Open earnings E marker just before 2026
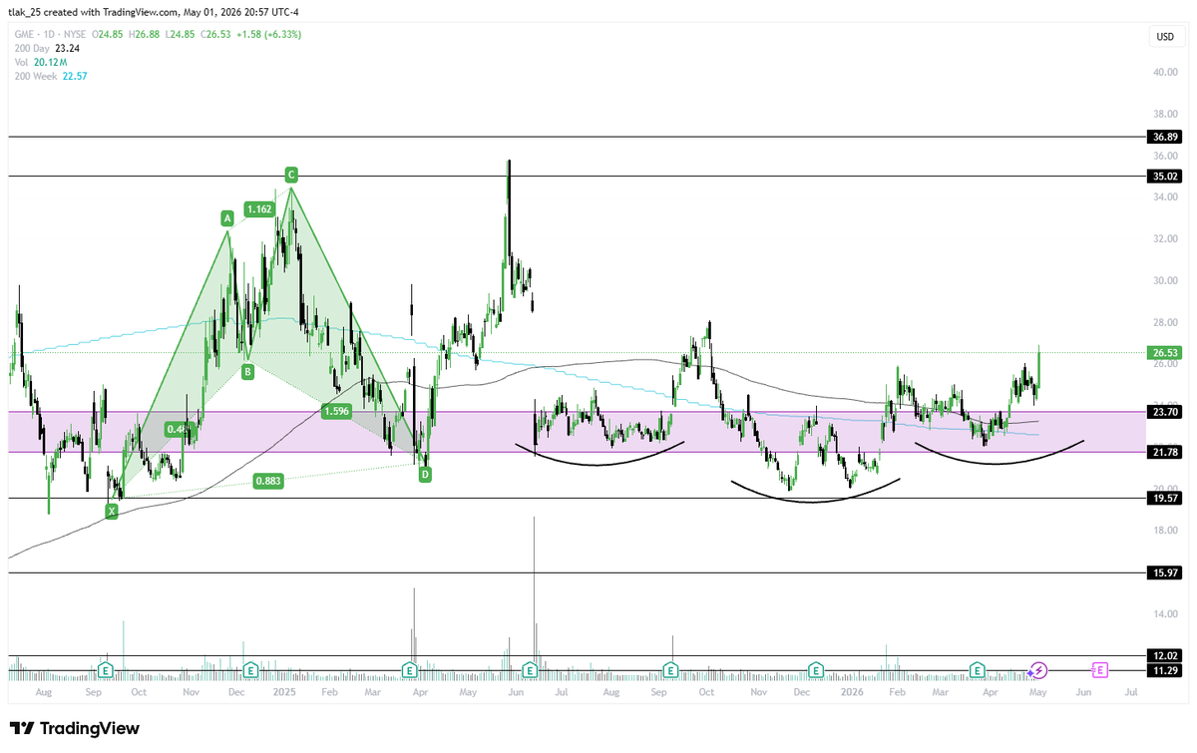 pos(816,669)
